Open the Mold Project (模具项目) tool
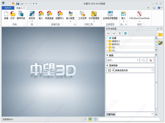 (x=21, y=14)
